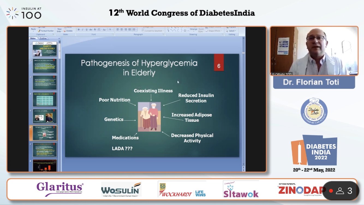Image resolution: width=364 pixels, height=205 pixels.
Task: Select the Slides tab
Action: click(33, 38)
